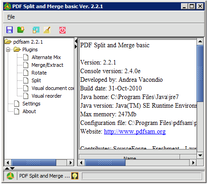This screenshot has width=207, height=184.
Task: Open the File menu
Action: coord(11,17)
